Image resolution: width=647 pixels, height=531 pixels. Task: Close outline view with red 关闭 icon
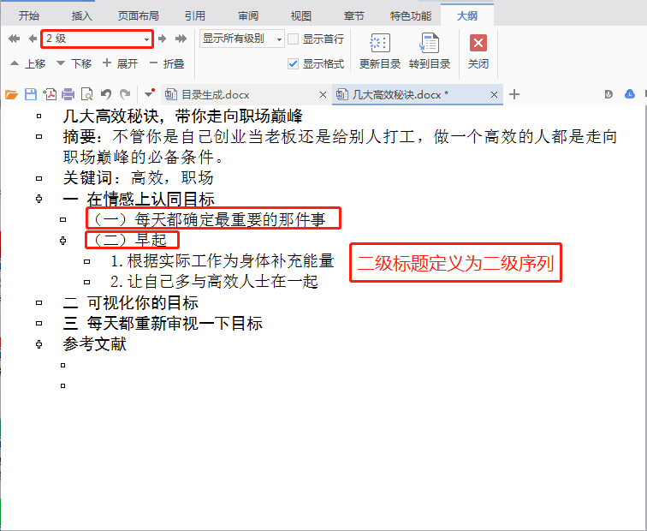click(x=478, y=43)
